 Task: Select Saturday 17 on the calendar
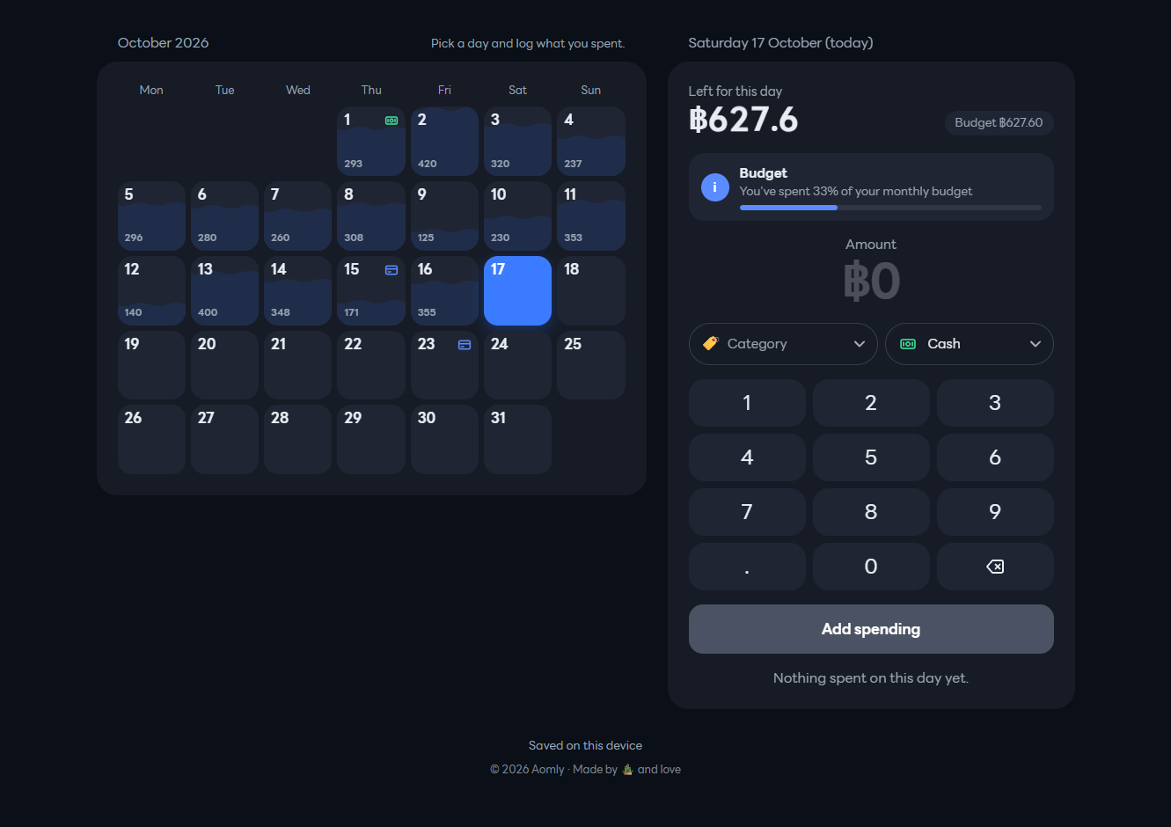coord(517,290)
